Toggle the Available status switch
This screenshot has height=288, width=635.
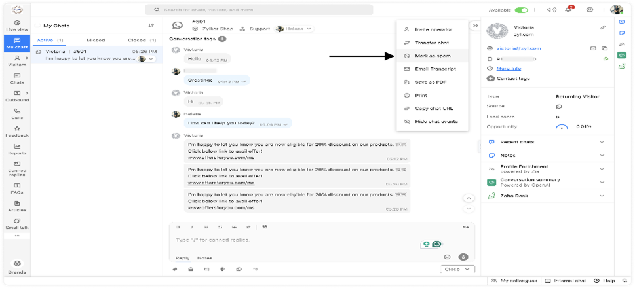pyautogui.click(x=521, y=10)
